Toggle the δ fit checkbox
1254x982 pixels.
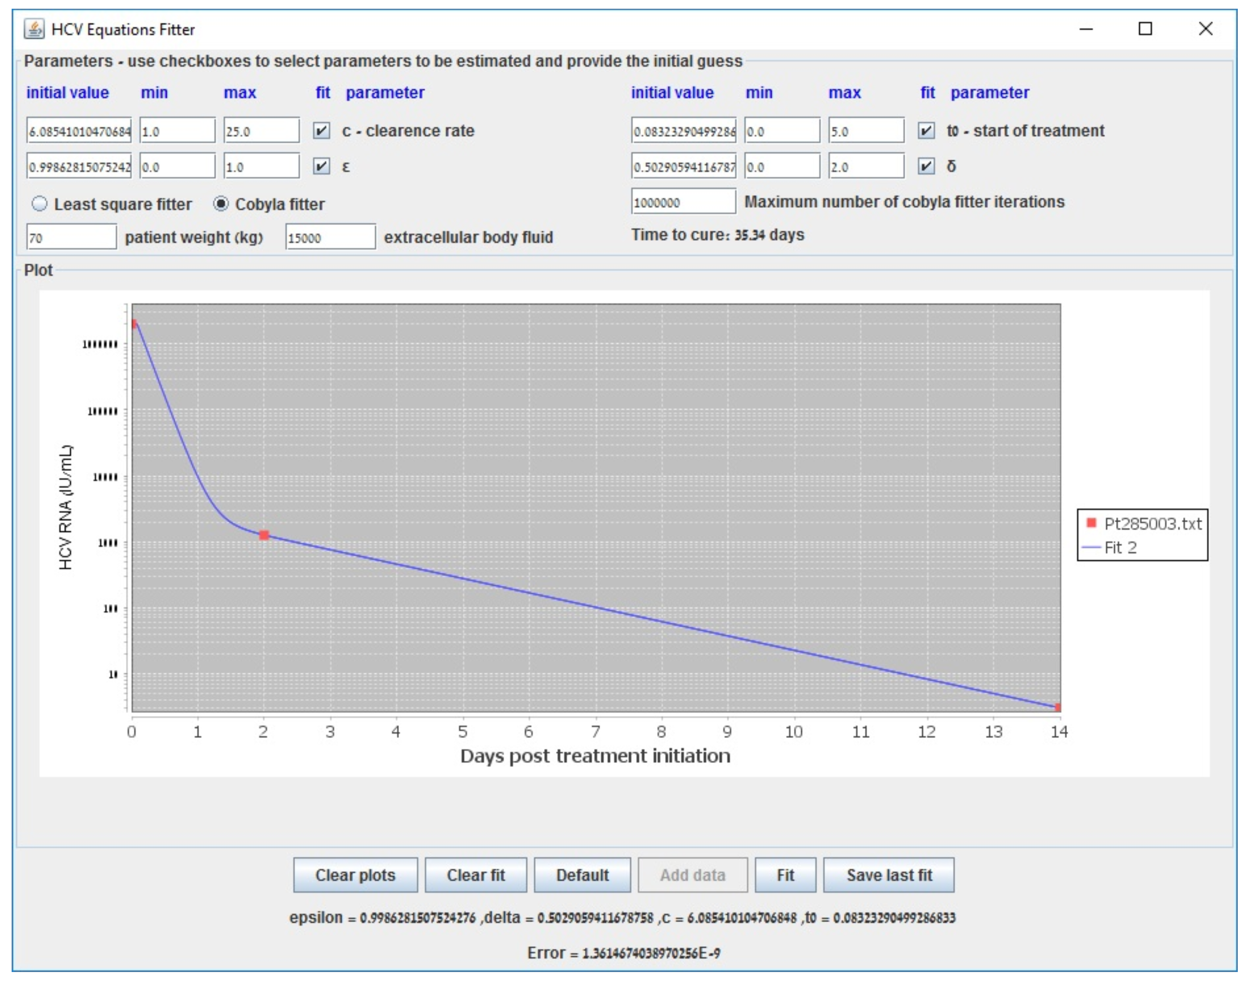[x=926, y=167]
